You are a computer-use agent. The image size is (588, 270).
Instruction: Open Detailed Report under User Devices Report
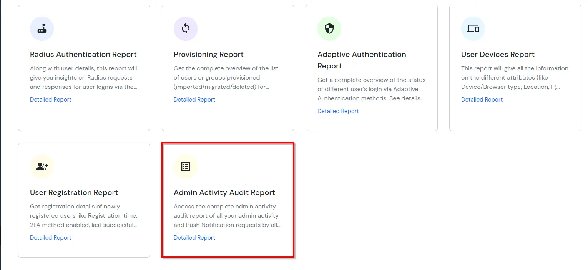482,99
